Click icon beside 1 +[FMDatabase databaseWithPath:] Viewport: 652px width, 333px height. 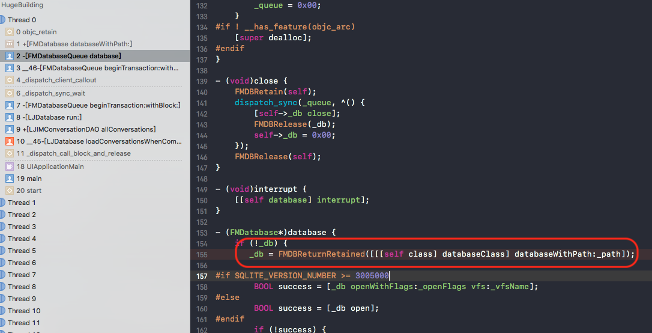10,44
